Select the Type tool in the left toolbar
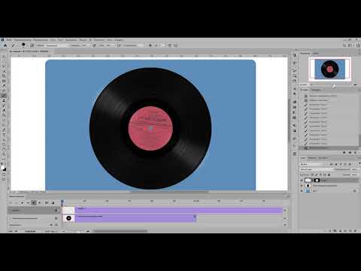Screen dimensions: 361x271 click(4, 135)
